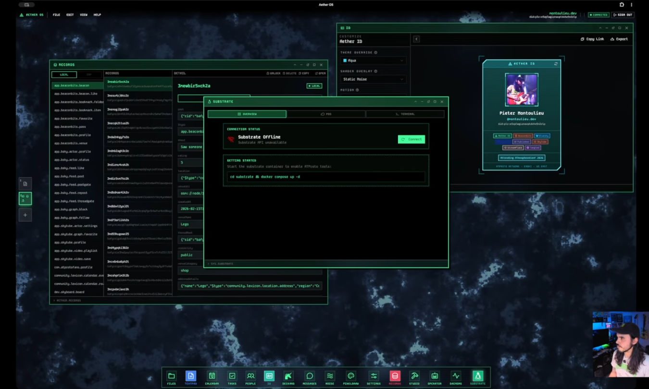The width and height of the screenshot is (649, 389).
Task: Click the docker compose command field
Action: tap(326, 177)
